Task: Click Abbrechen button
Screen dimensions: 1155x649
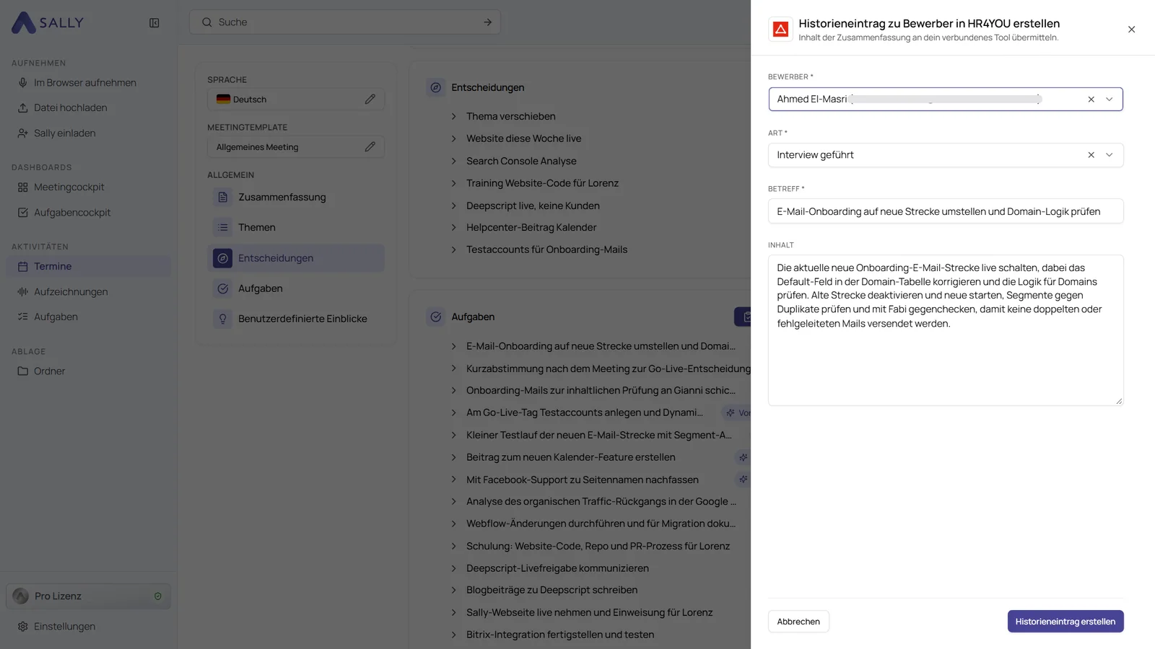Action: (x=798, y=622)
